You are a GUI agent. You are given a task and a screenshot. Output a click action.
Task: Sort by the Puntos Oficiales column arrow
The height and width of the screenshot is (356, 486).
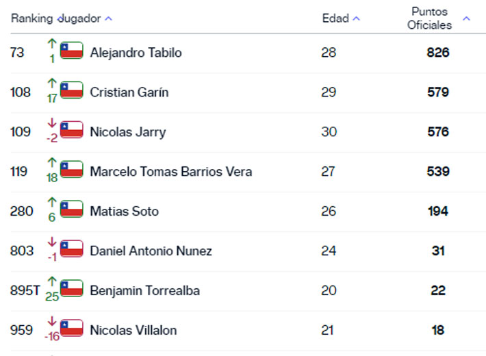pos(467,18)
